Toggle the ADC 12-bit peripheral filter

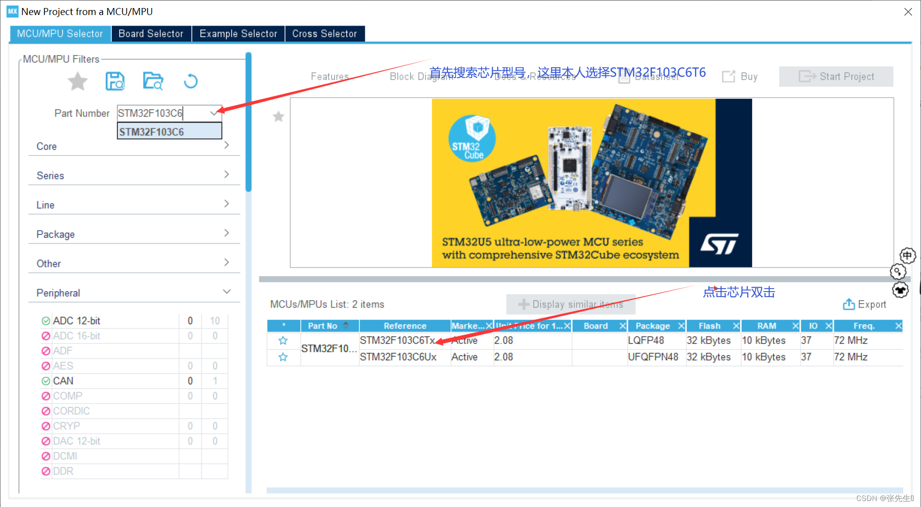46,321
